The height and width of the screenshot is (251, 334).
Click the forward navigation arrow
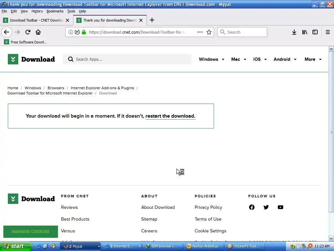click(17, 32)
